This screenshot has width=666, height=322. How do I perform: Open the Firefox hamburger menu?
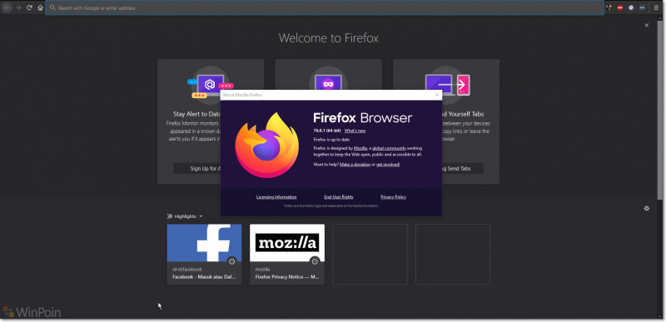[x=656, y=7]
